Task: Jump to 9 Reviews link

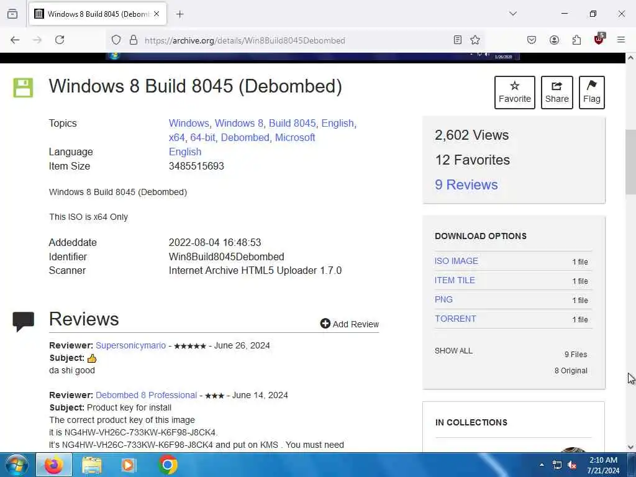Action: pos(466,185)
